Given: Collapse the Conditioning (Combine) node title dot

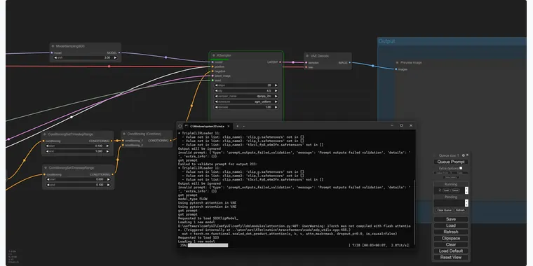Looking at the screenshot, I should point(123,134).
